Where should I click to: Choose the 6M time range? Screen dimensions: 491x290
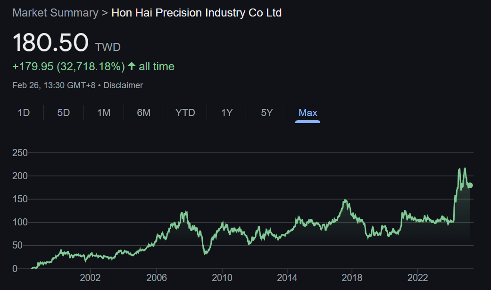point(144,113)
